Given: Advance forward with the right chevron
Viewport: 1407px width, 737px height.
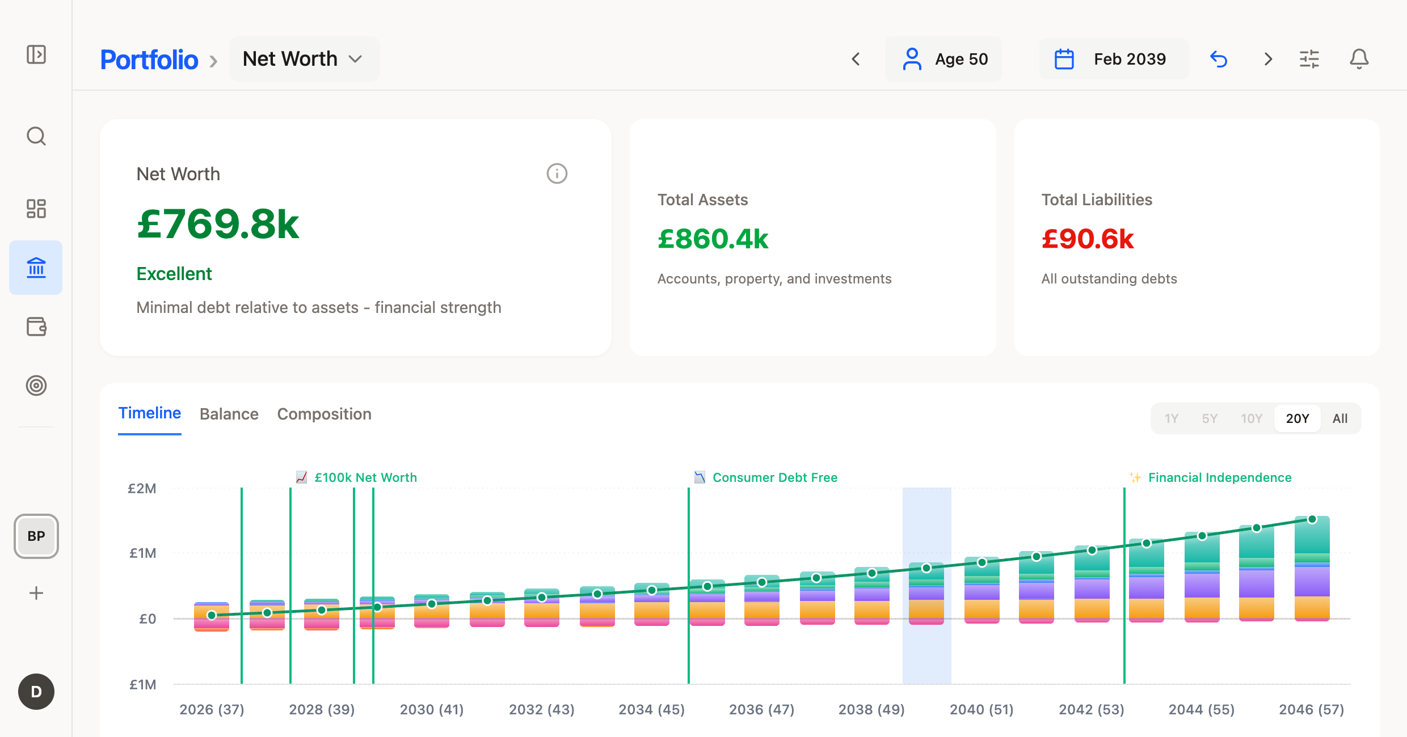Looking at the screenshot, I should click(x=1267, y=59).
